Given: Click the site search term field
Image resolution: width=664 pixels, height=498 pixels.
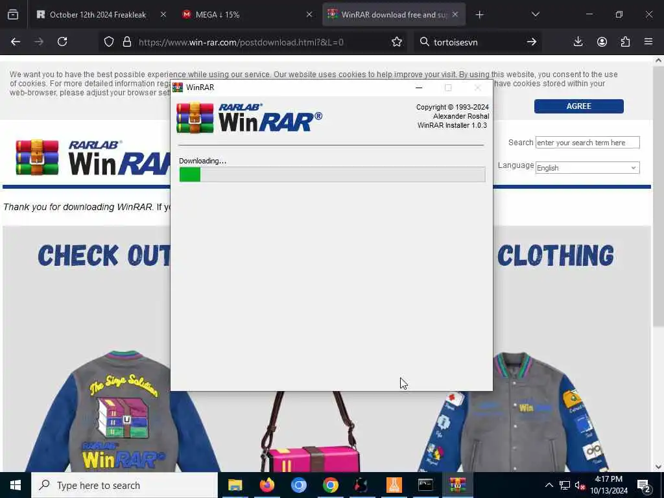Looking at the screenshot, I should click(x=587, y=143).
